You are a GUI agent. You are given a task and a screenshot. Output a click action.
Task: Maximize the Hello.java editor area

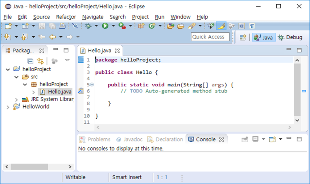coord(299,50)
